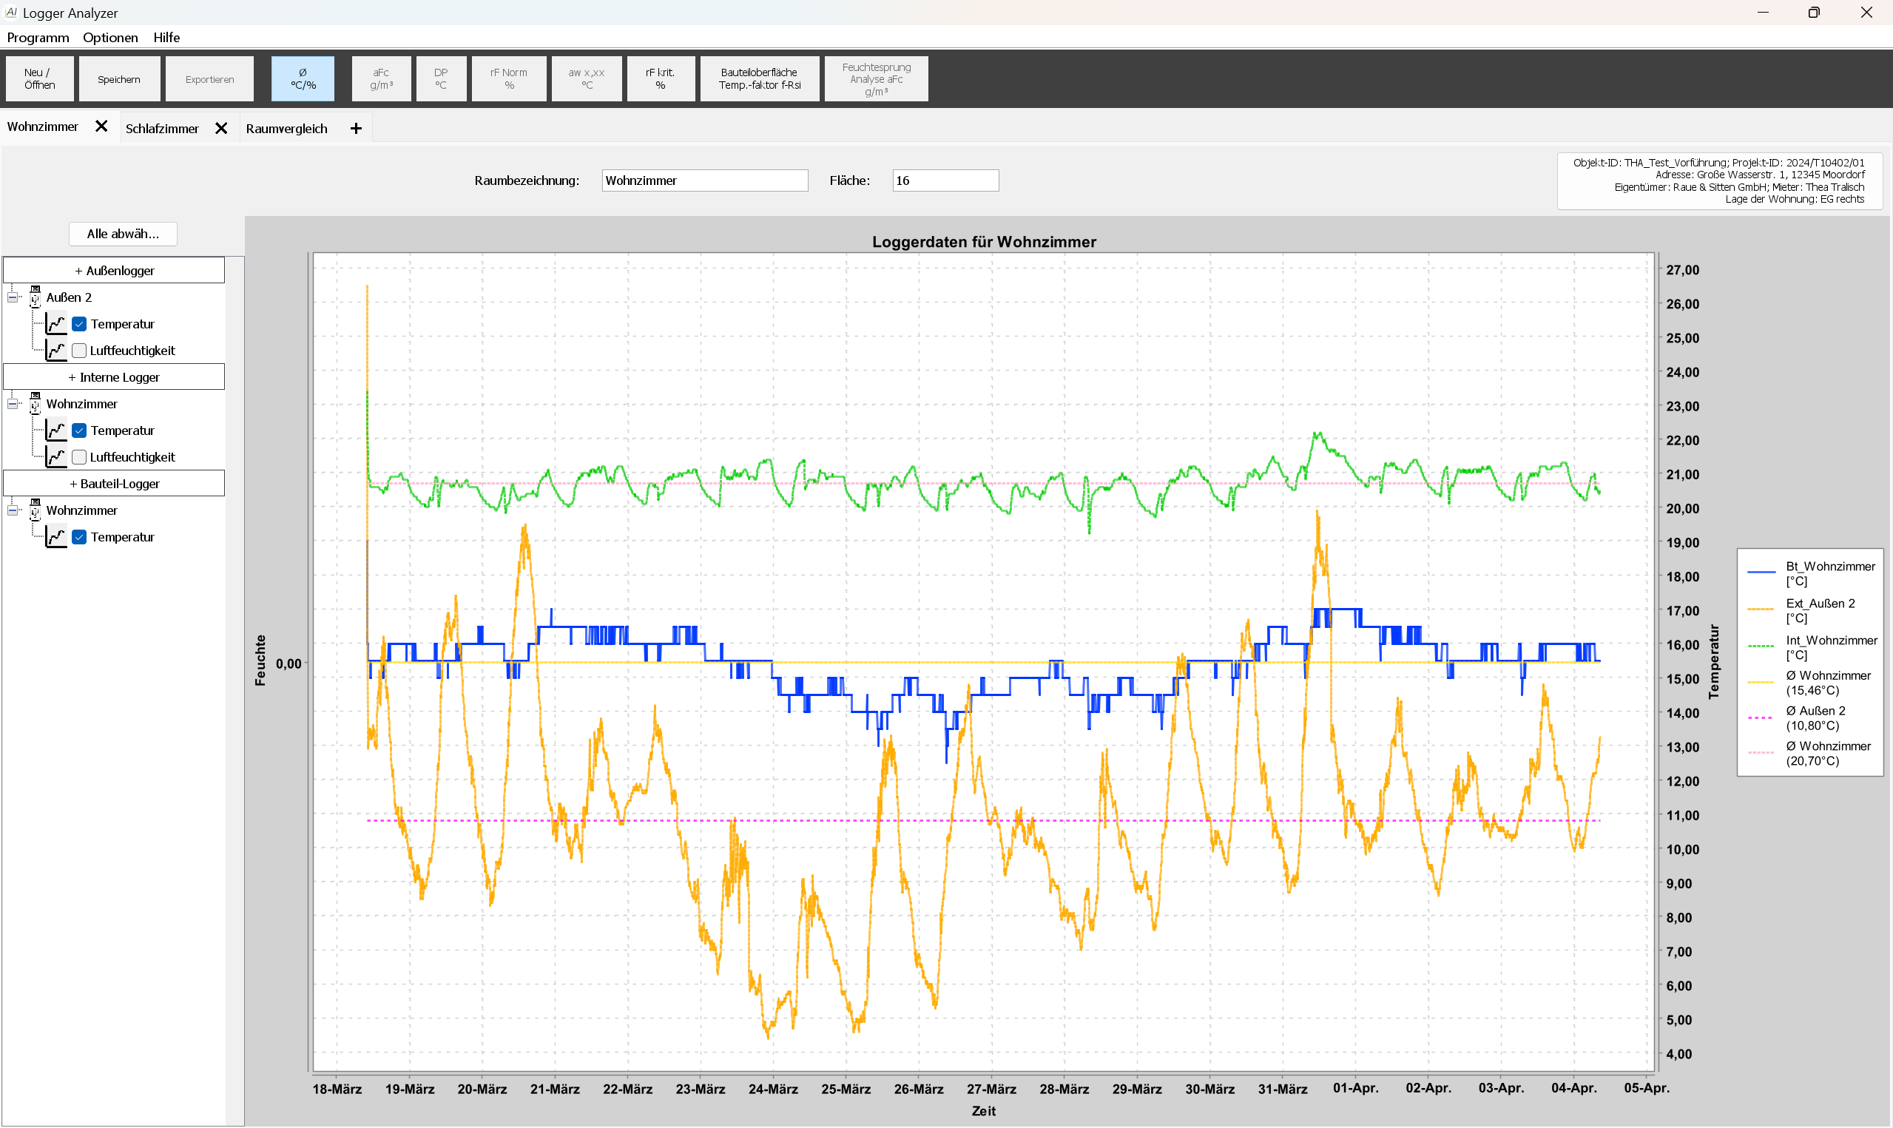
Task: Click the chart icon beside Außen 2 Temperatur
Action: pyautogui.click(x=55, y=324)
